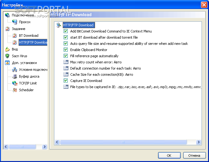Open Условия подключ settings page
The image size is (209, 162).
(33, 70)
